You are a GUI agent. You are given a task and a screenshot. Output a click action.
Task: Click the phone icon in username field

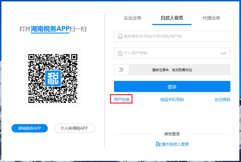click(x=120, y=36)
